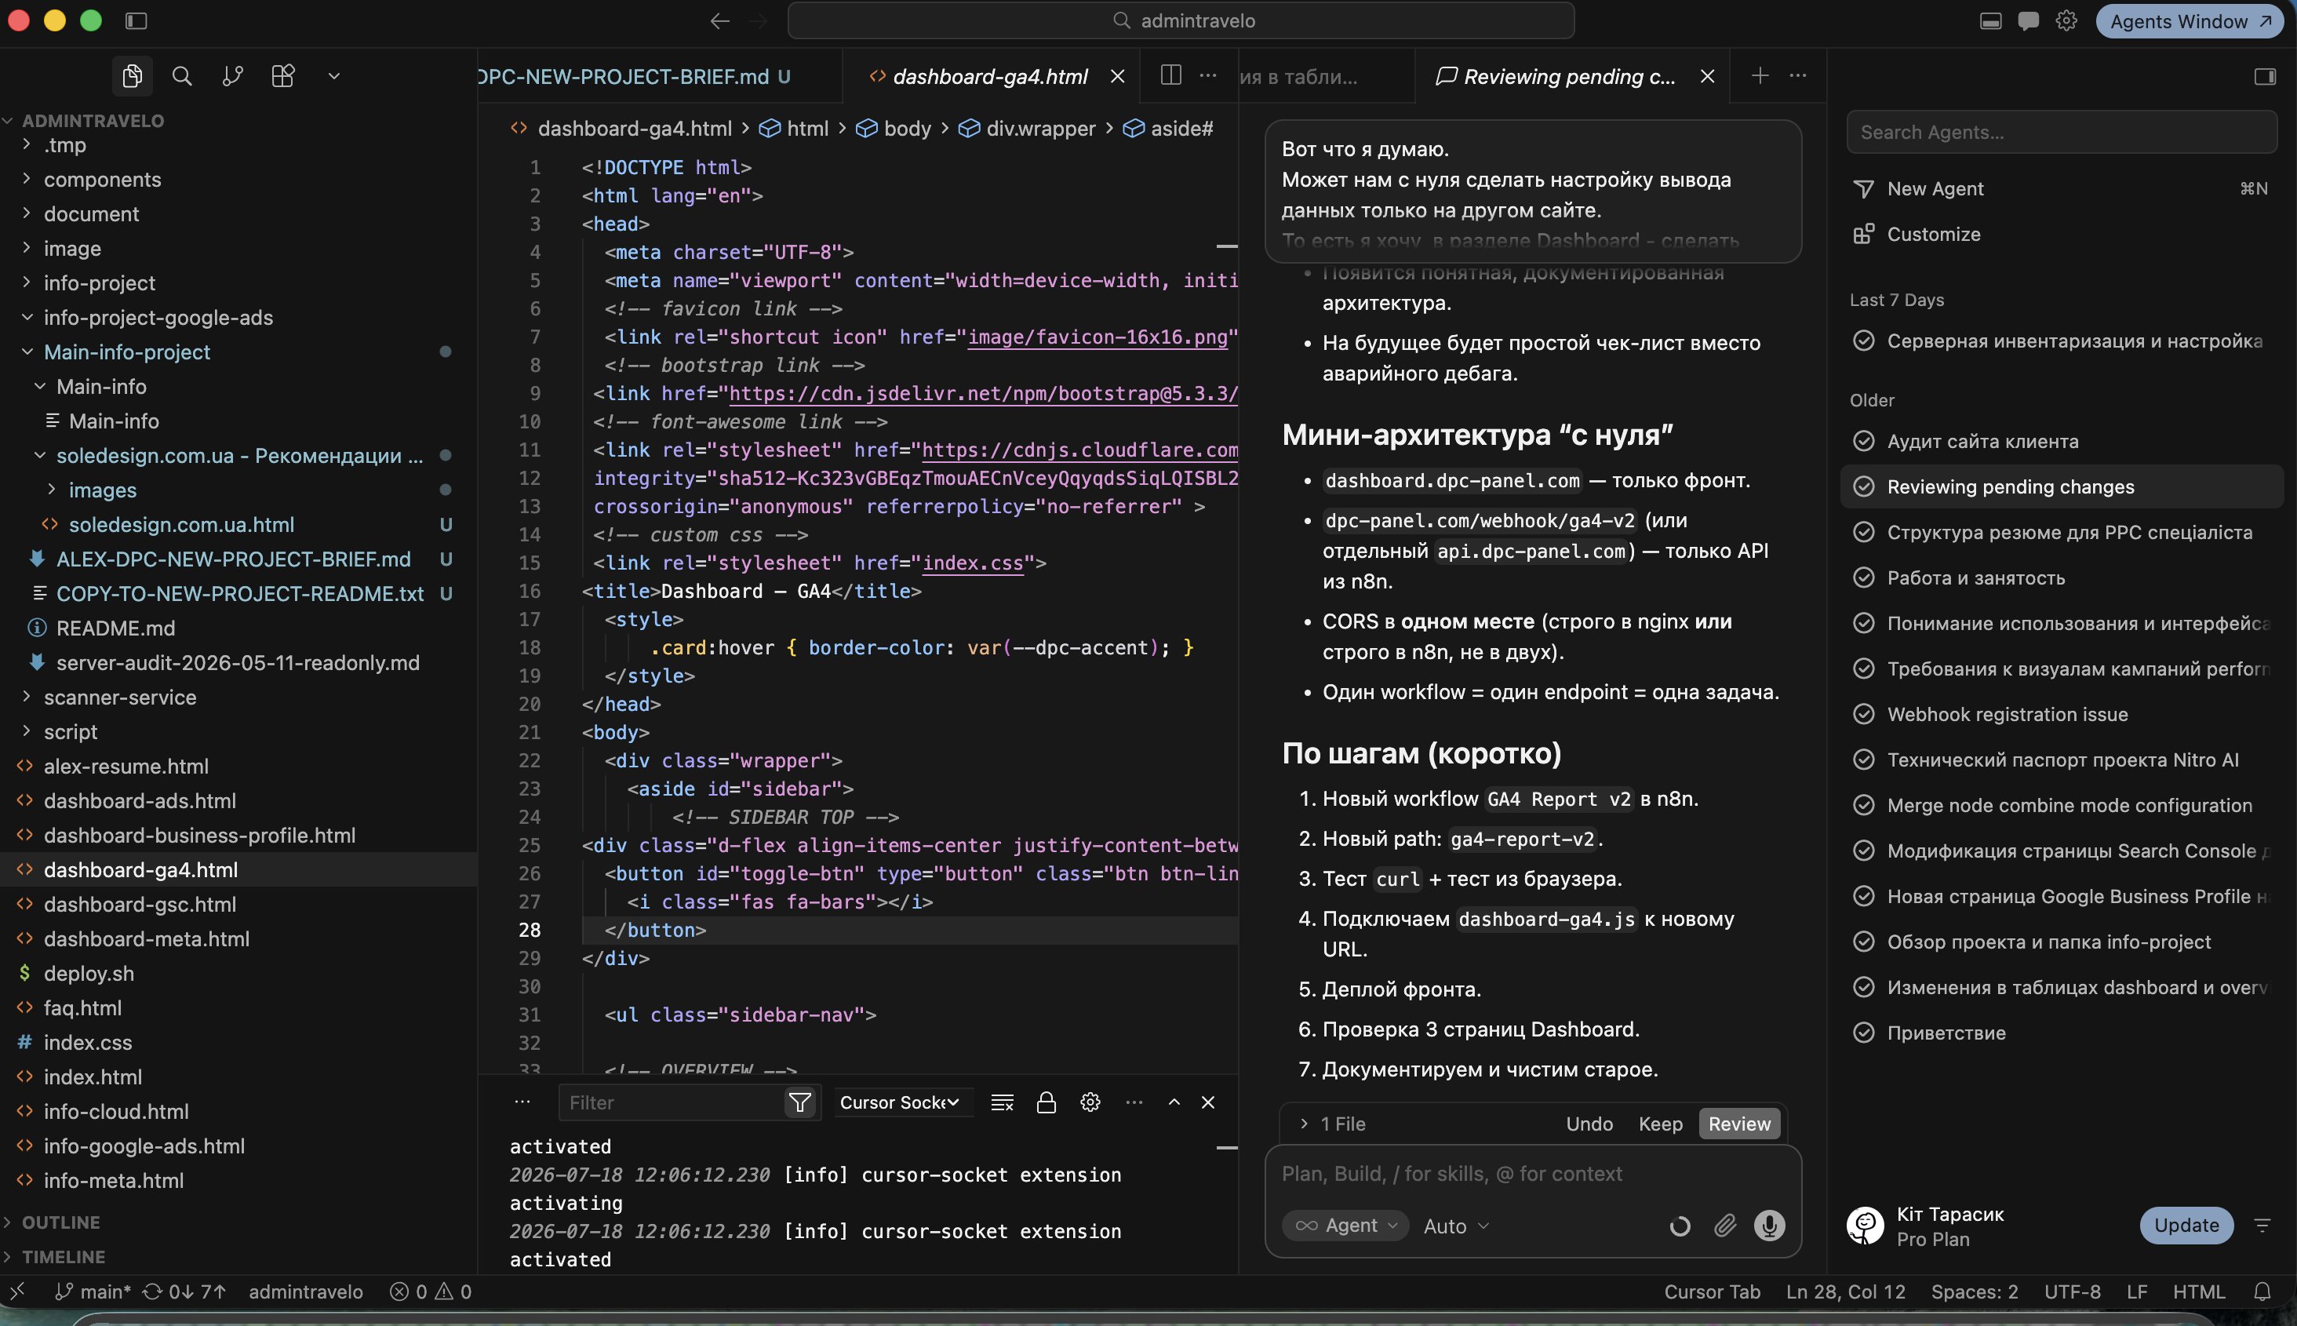Open the Source Control view icon
The height and width of the screenshot is (1326, 2297).
point(232,75)
